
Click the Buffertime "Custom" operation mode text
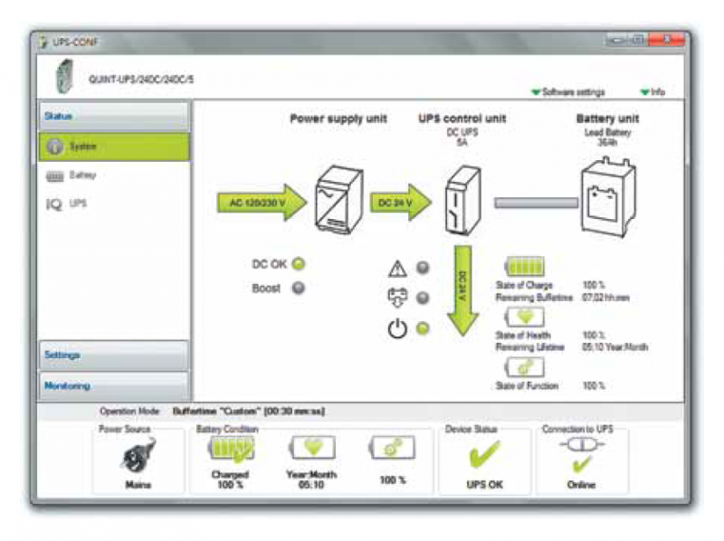(x=249, y=411)
